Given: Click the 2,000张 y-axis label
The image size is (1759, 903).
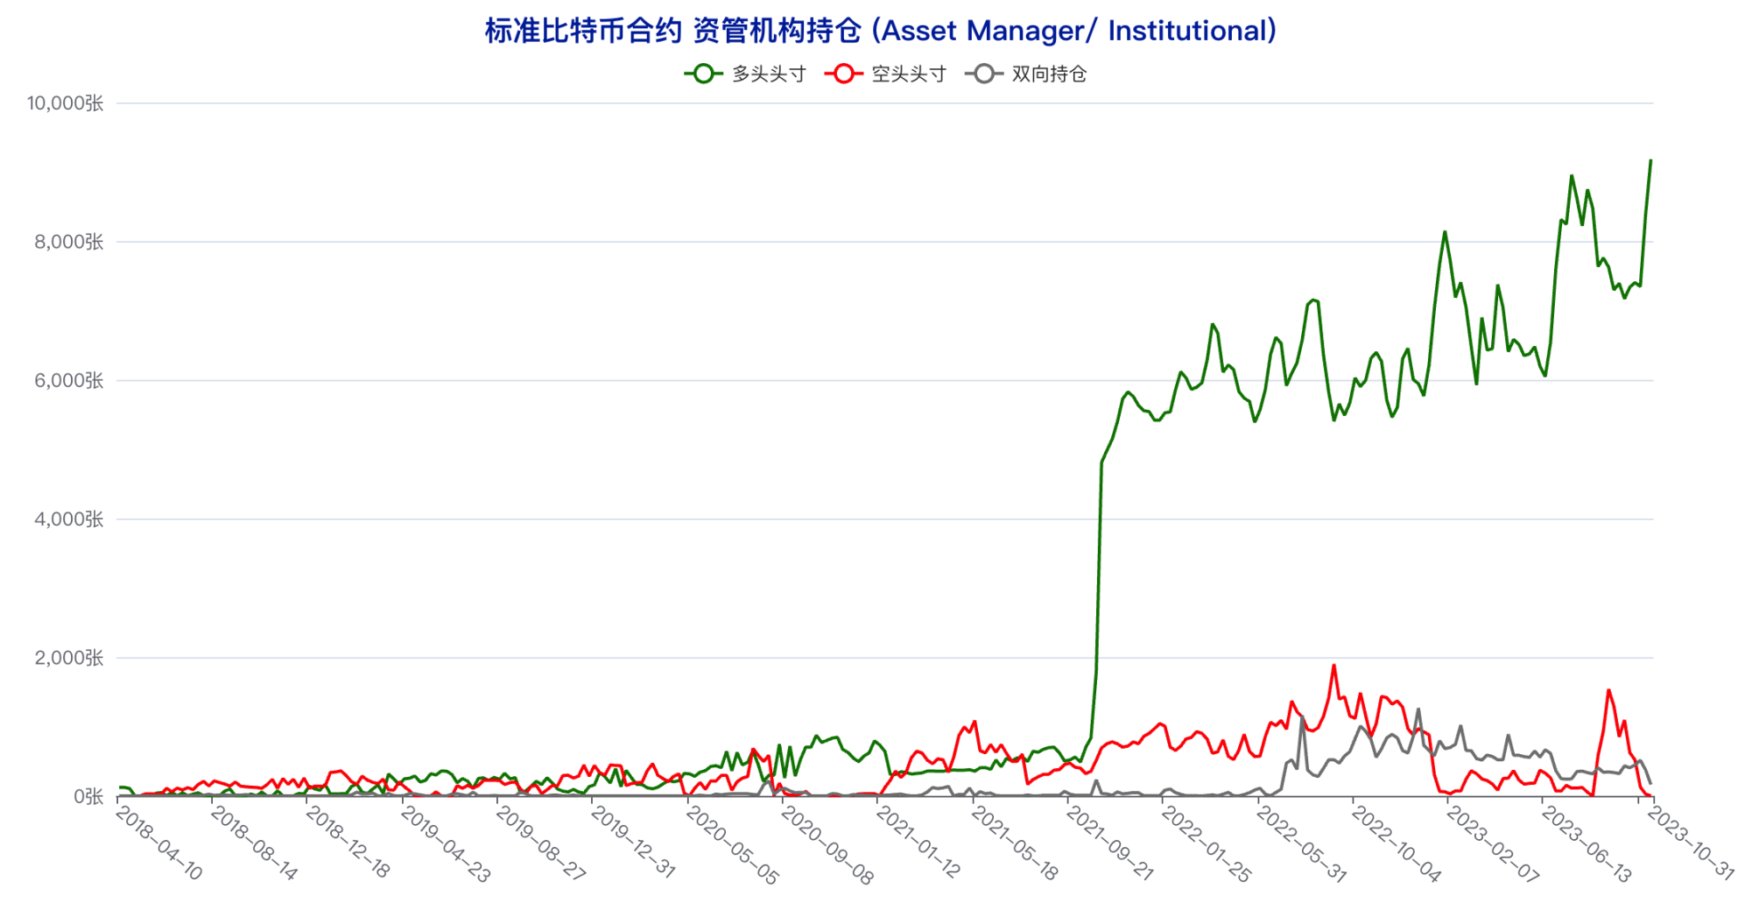Looking at the screenshot, I should pyautogui.click(x=69, y=658).
